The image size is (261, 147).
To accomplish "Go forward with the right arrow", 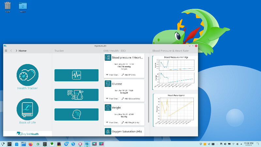I will [x=16, y=51].
